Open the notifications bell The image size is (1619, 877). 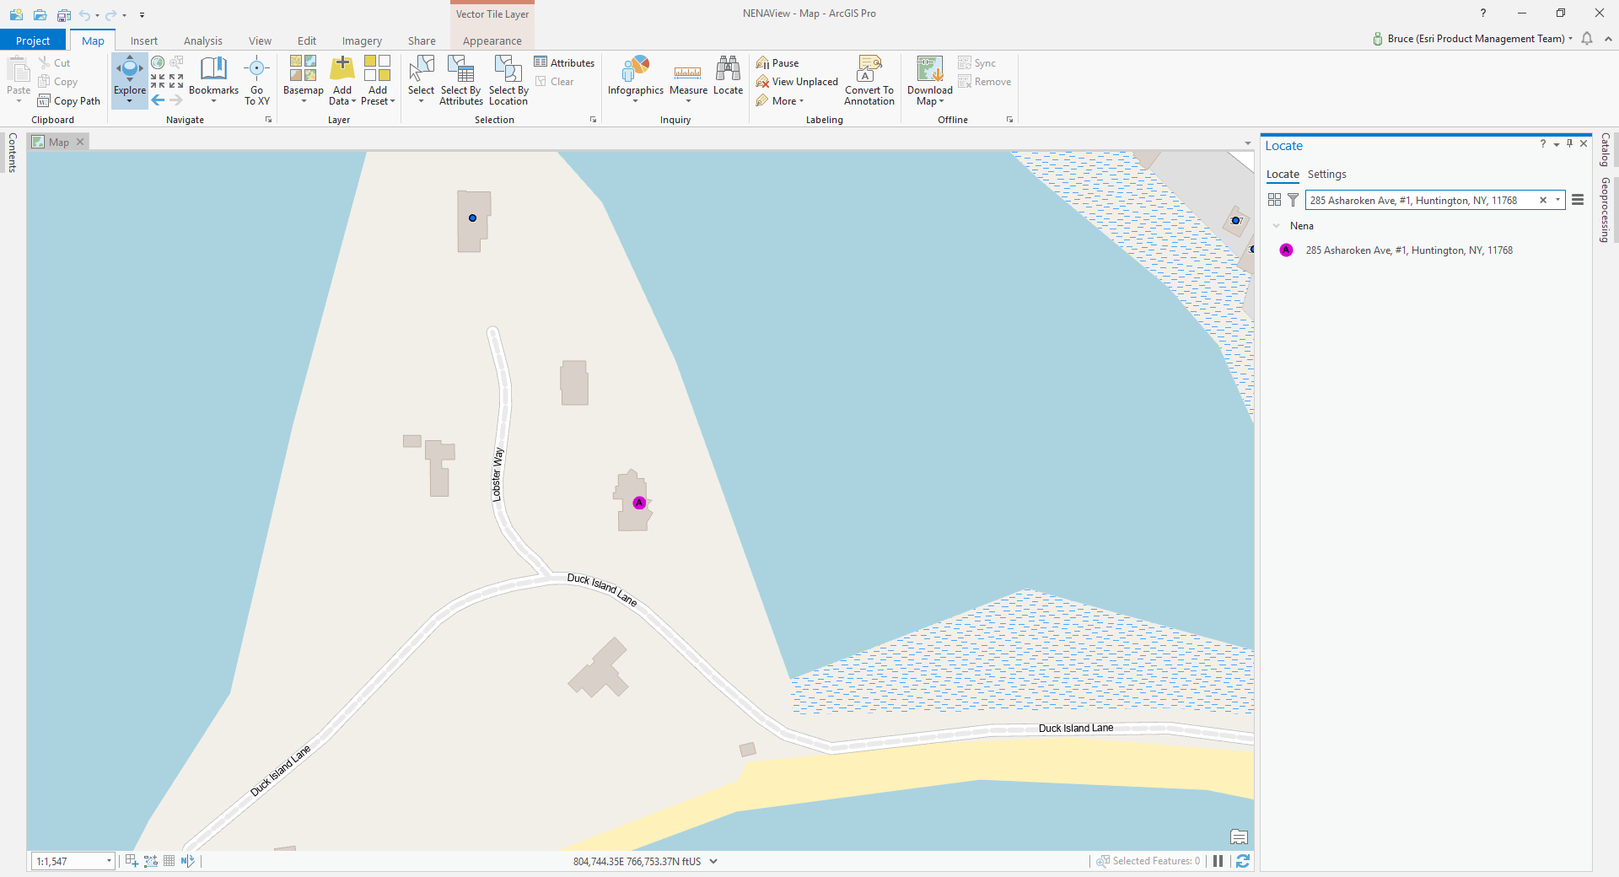click(1587, 39)
